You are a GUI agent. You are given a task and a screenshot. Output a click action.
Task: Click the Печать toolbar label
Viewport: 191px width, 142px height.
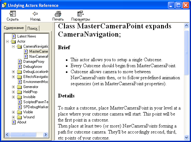tap(58, 19)
